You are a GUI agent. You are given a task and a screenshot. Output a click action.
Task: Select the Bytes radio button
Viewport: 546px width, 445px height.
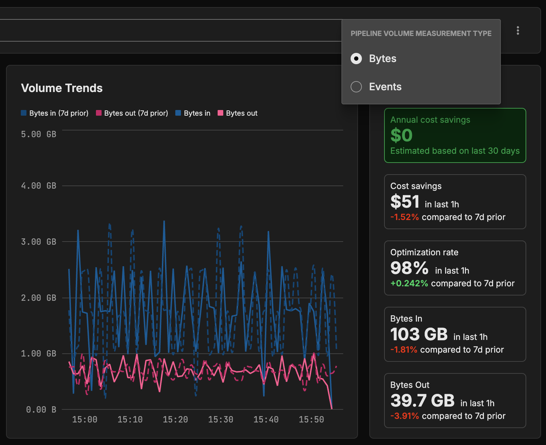(x=356, y=59)
